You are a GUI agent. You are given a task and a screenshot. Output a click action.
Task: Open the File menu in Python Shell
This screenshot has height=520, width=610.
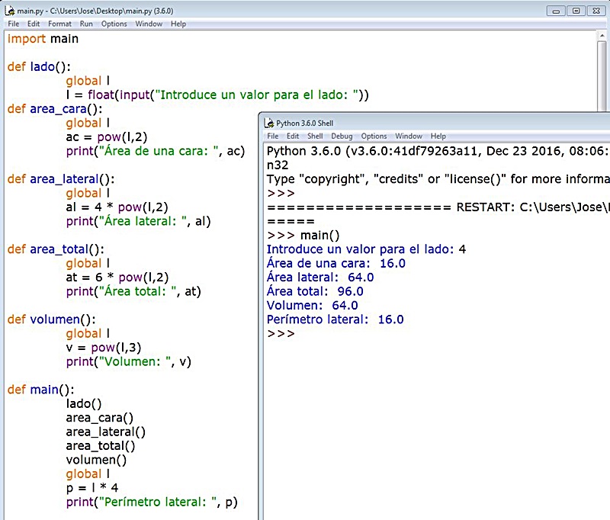[x=272, y=136]
